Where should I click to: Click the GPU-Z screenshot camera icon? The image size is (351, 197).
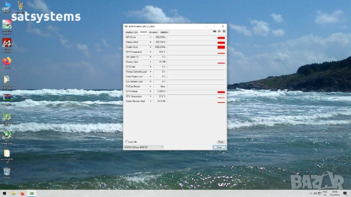tap(214, 31)
